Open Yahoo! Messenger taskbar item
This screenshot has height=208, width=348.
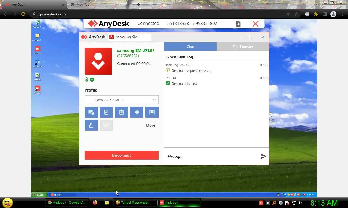point(135,203)
